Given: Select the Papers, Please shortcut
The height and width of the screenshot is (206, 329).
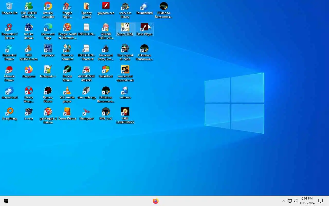Looking at the screenshot, I should pyautogui.click(x=48, y=95).
